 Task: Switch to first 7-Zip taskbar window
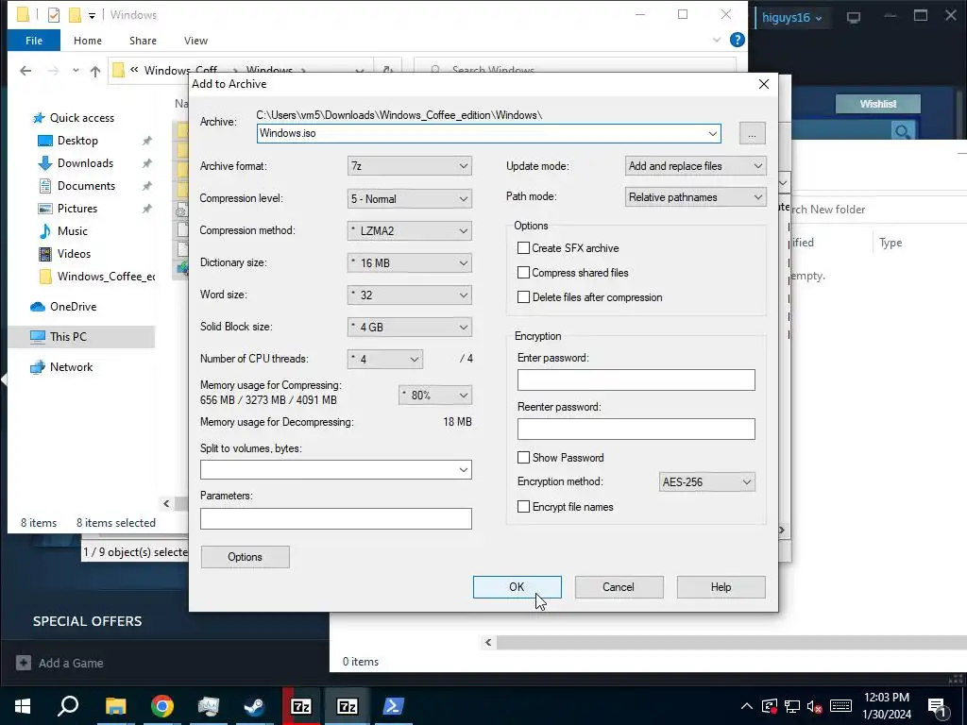coord(301,706)
